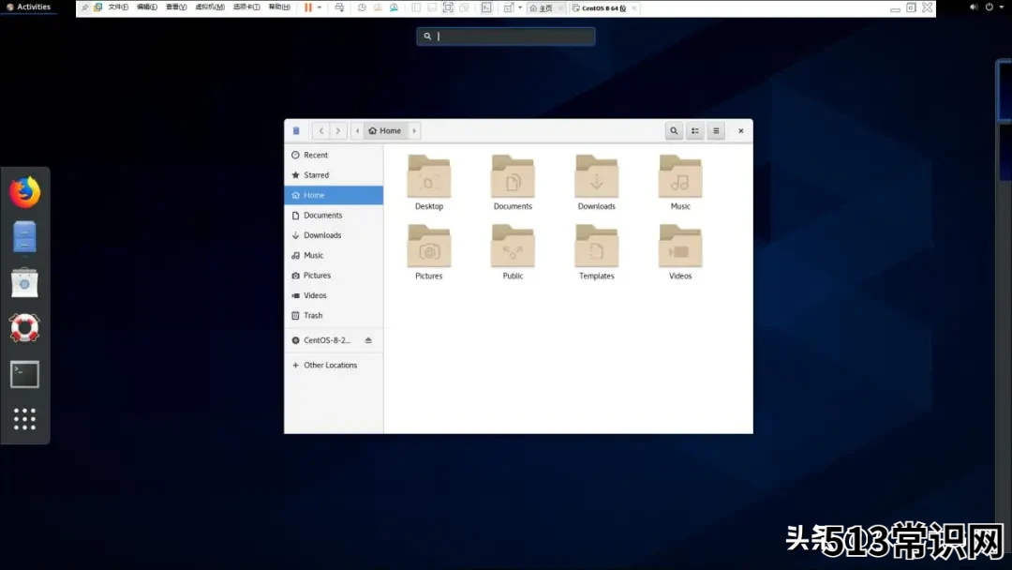Open the Files hamburger menu
The image size is (1012, 570).
pos(717,131)
